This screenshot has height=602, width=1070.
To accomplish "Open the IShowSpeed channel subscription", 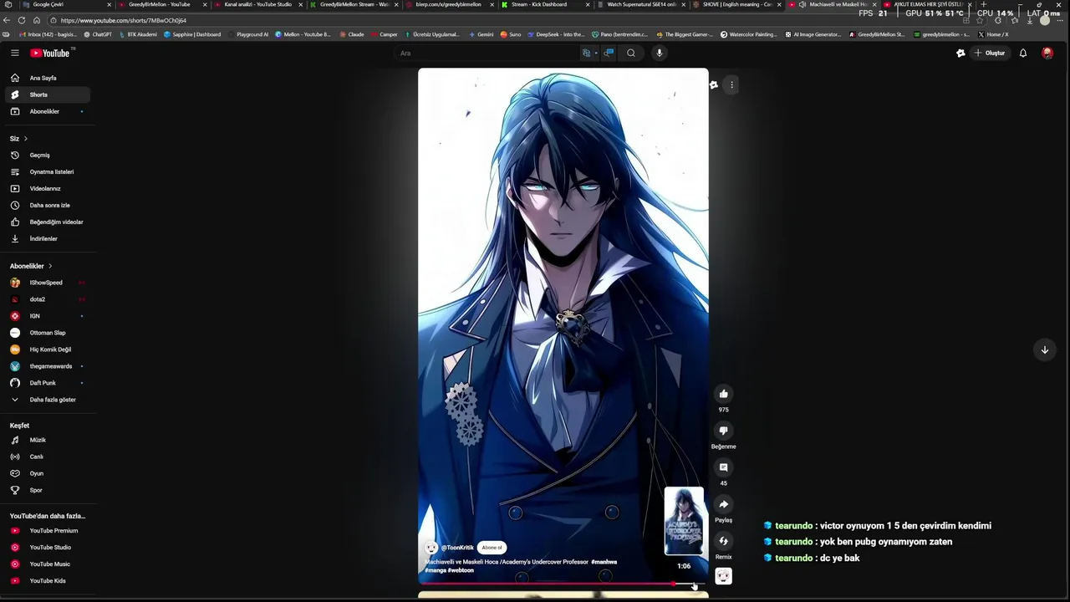I will pos(45,283).
